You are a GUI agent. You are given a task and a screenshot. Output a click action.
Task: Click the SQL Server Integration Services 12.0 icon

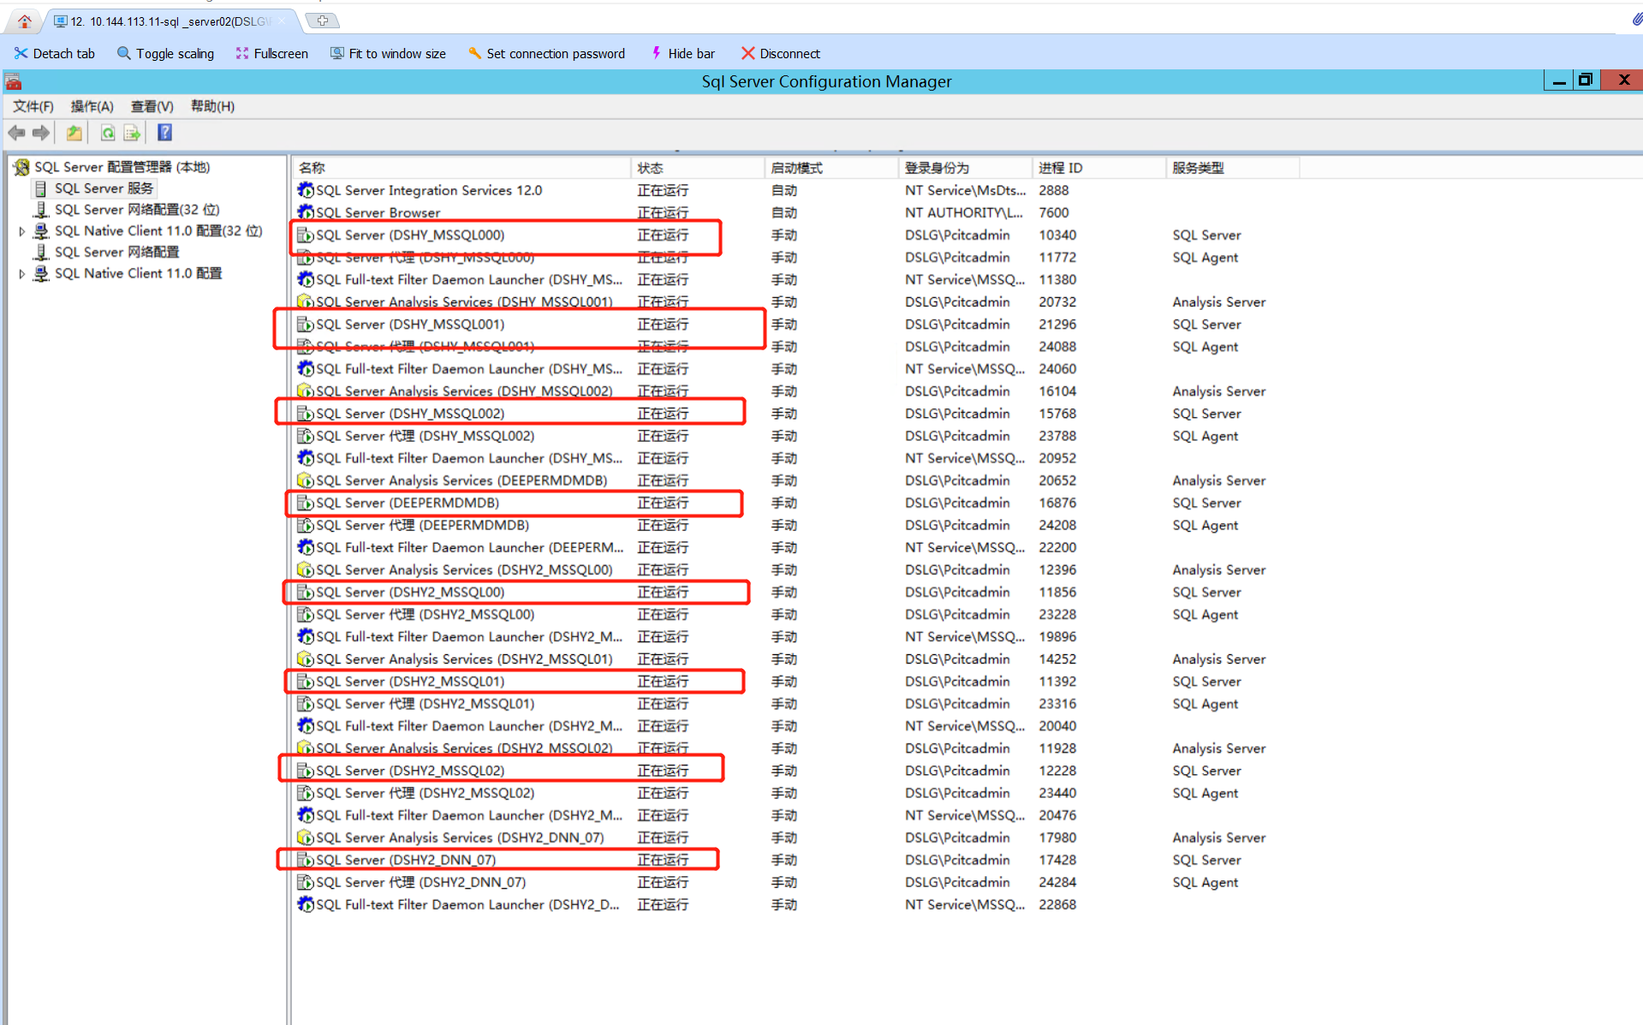click(306, 190)
